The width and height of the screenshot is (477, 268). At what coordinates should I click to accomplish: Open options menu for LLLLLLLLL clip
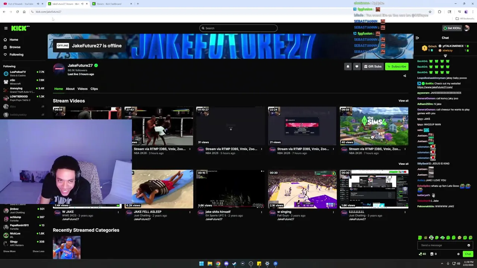[405, 212]
